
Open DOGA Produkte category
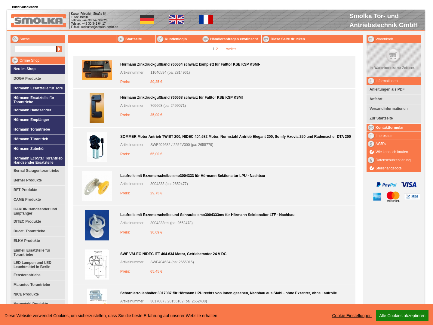38,79
